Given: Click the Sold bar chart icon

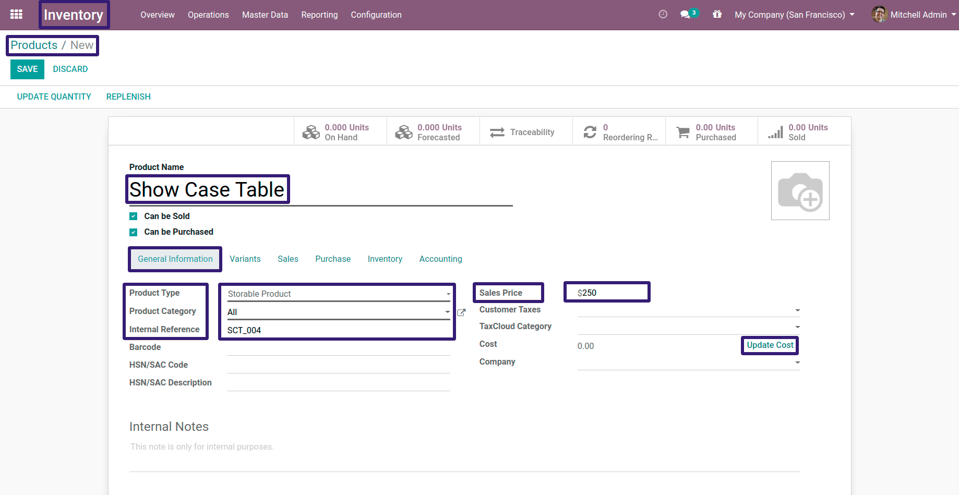Looking at the screenshot, I should [776, 132].
